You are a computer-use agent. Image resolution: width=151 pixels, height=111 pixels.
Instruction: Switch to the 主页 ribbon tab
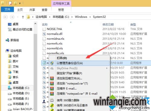coord(20,10)
